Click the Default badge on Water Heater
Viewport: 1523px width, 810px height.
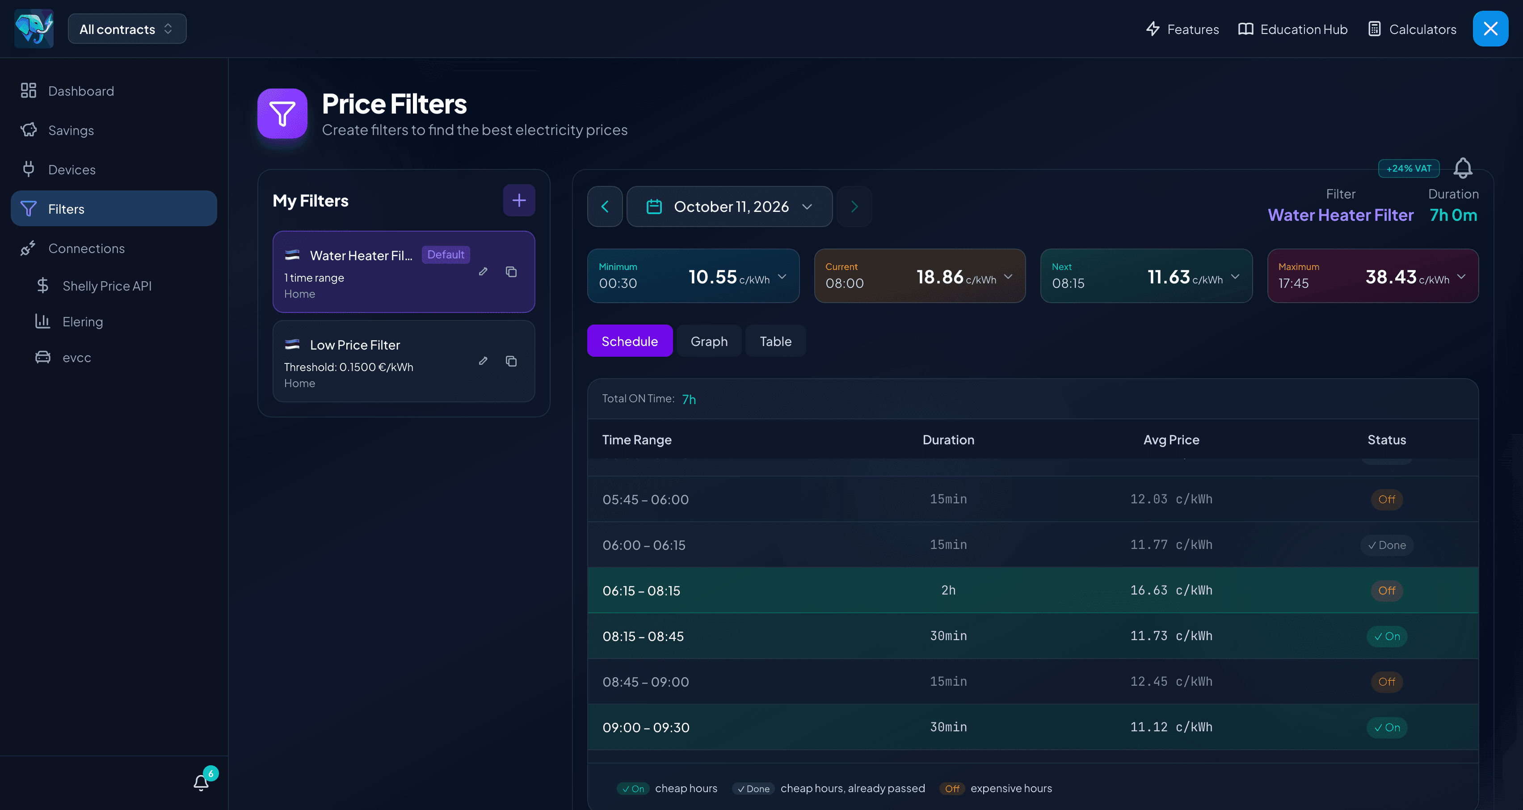(x=445, y=254)
